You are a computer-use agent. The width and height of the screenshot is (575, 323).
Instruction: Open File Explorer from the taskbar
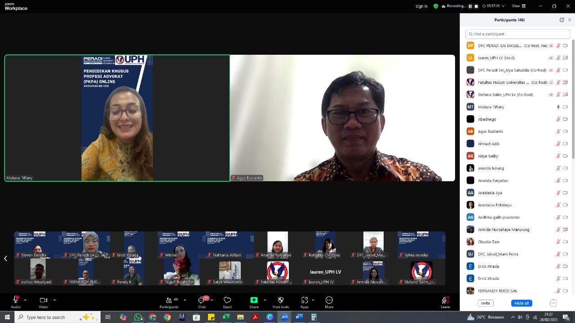tap(240, 317)
